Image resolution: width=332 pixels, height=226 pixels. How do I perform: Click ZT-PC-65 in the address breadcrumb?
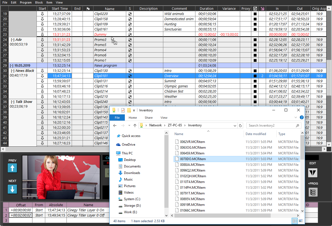175,126
